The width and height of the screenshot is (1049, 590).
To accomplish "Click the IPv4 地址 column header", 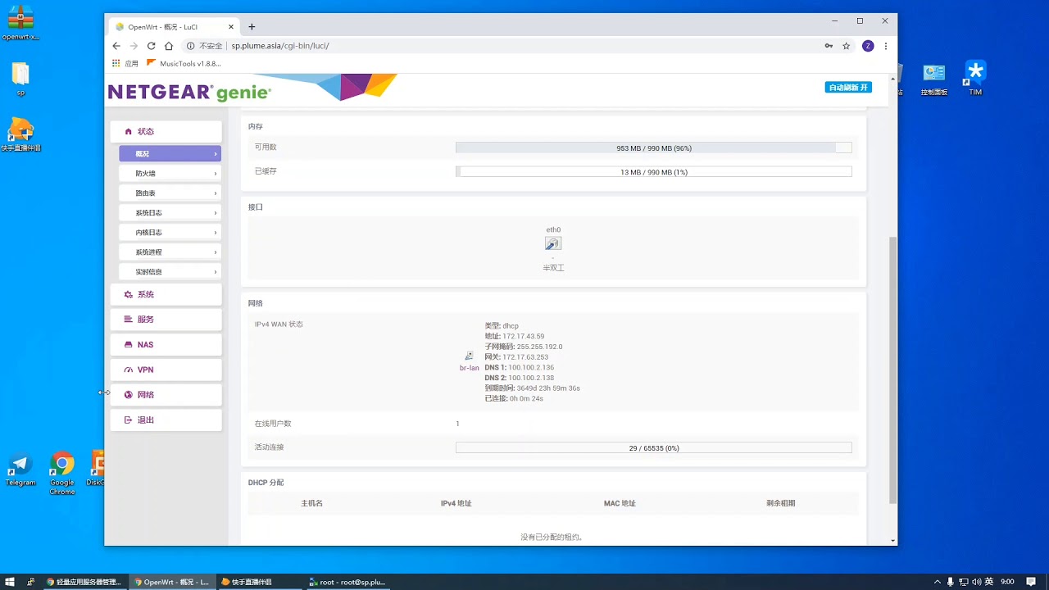I will (x=456, y=503).
